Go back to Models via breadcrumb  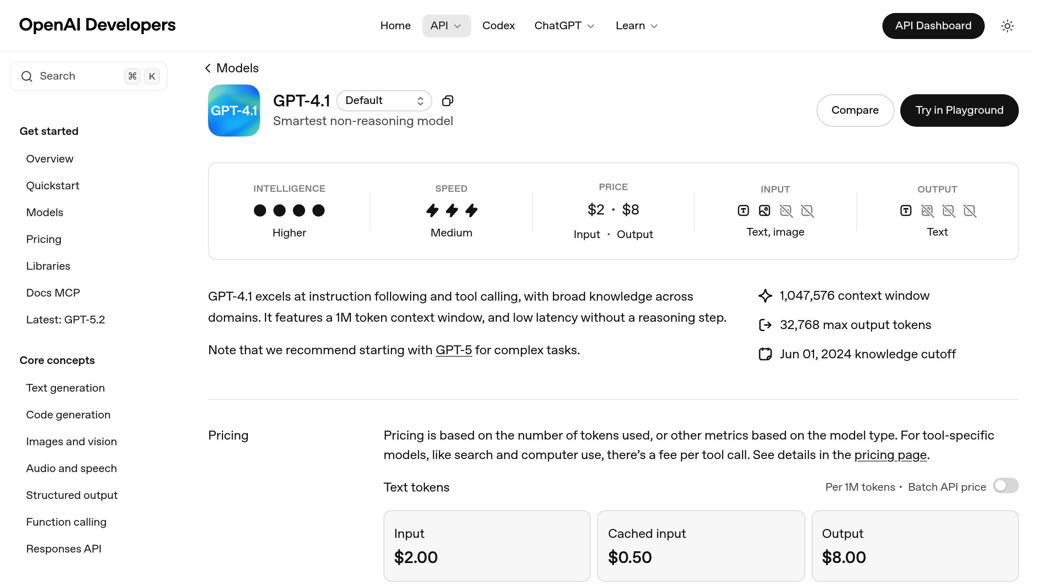pyautogui.click(x=232, y=68)
